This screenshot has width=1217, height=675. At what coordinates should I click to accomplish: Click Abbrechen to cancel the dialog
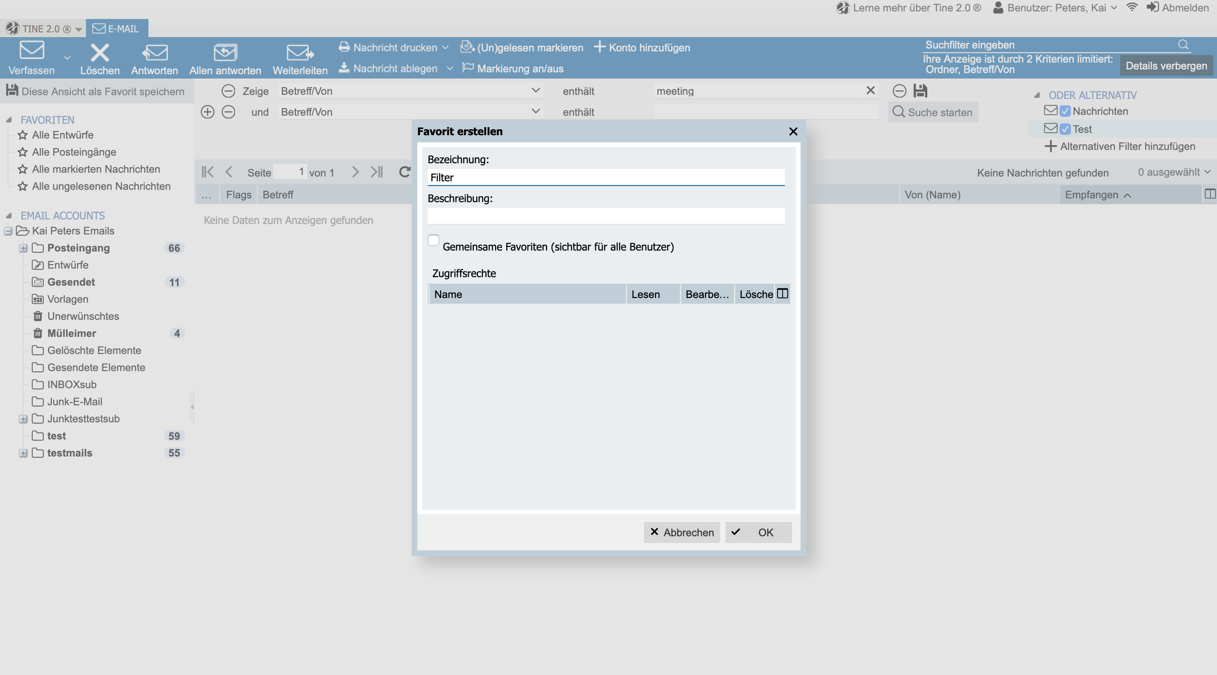coord(682,532)
